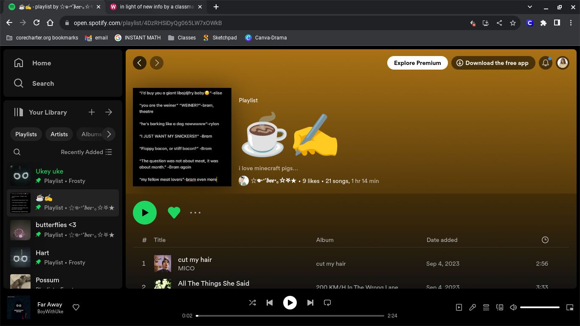This screenshot has width=580, height=326.
Task: Expand Your Library with arrow icon
Action: 109,112
